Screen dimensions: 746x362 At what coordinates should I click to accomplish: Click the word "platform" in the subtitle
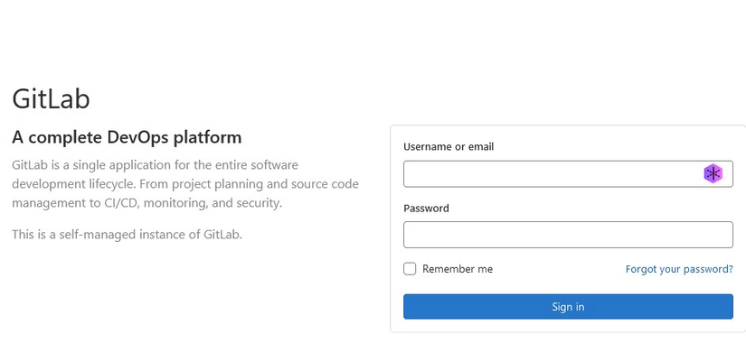(x=209, y=138)
